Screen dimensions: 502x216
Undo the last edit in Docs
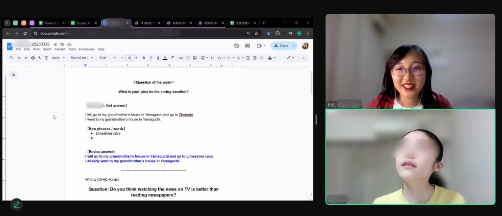click(19, 58)
